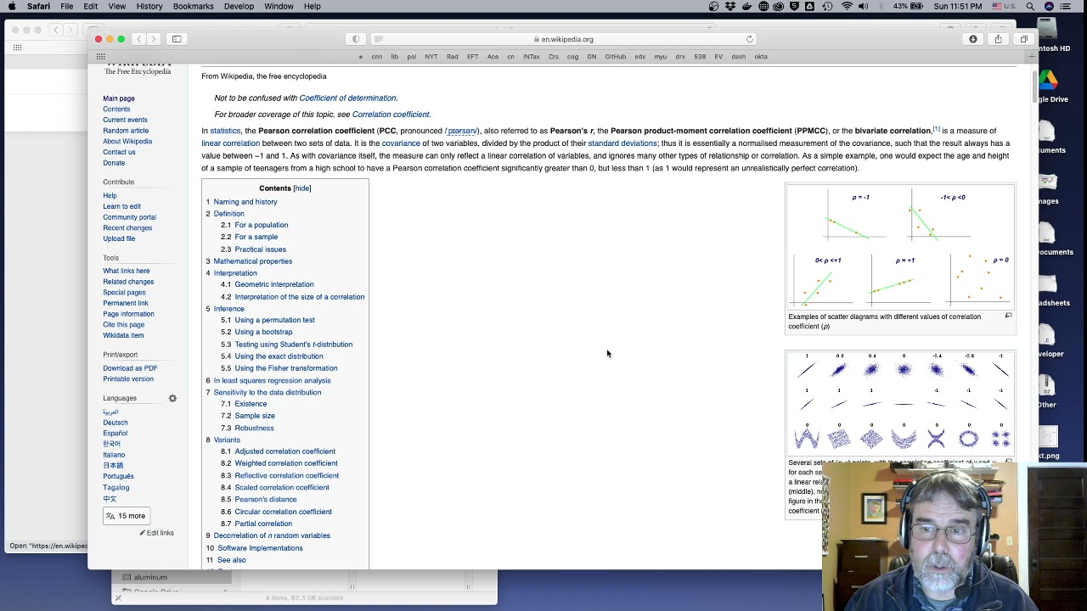
Task: Open the Wi-Fi status menu
Action: click(847, 7)
